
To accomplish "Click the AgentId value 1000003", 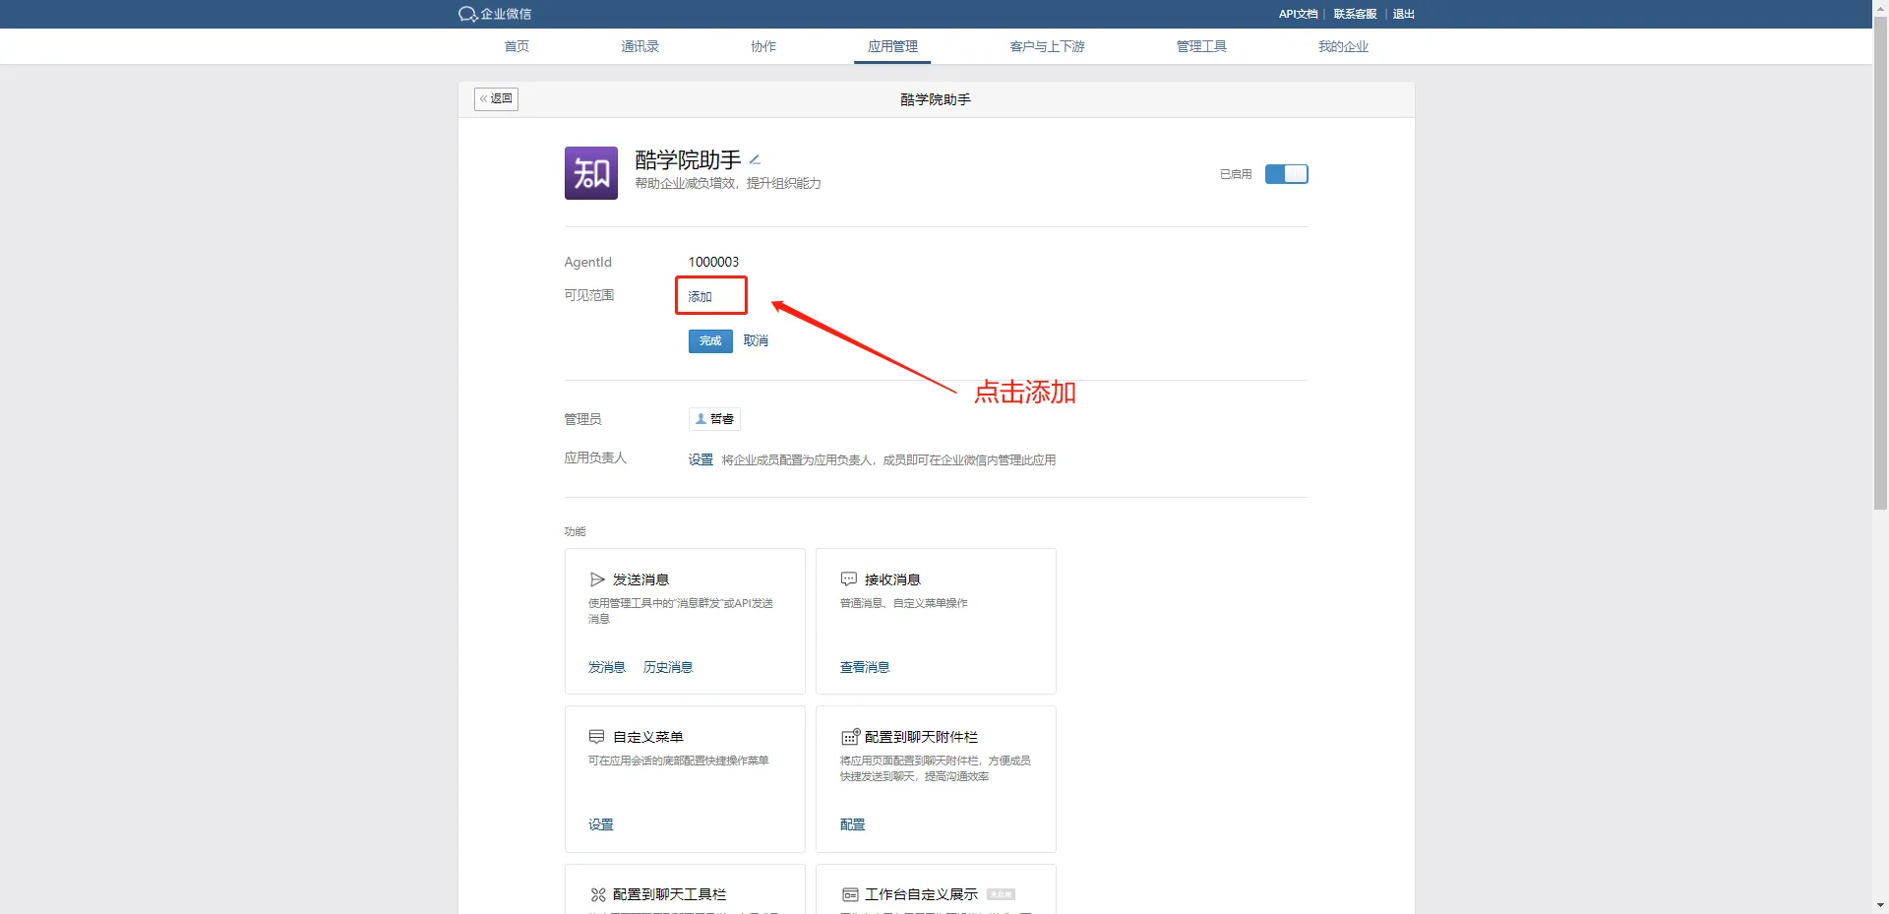I will [x=713, y=262].
